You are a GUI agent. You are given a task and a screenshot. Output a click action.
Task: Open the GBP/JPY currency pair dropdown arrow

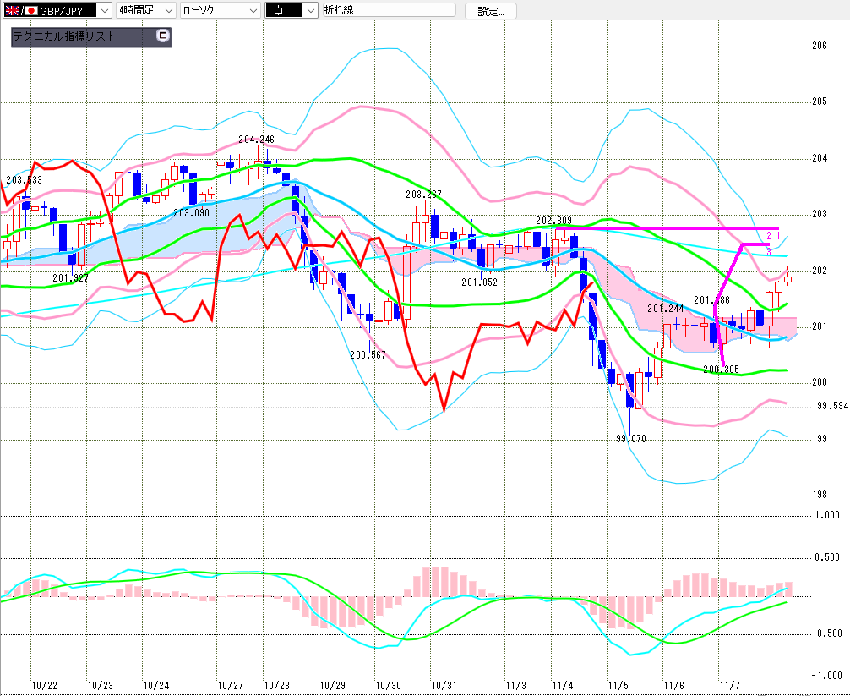click(104, 11)
